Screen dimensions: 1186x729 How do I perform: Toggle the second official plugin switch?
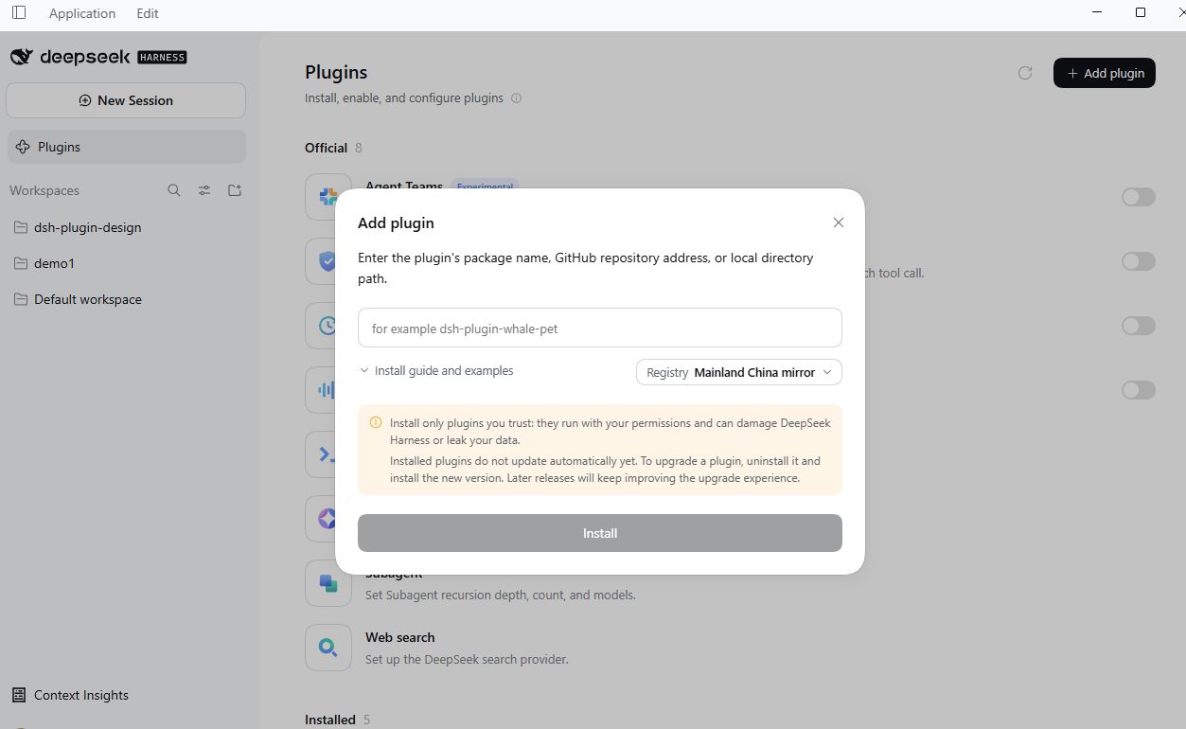pos(1139,261)
